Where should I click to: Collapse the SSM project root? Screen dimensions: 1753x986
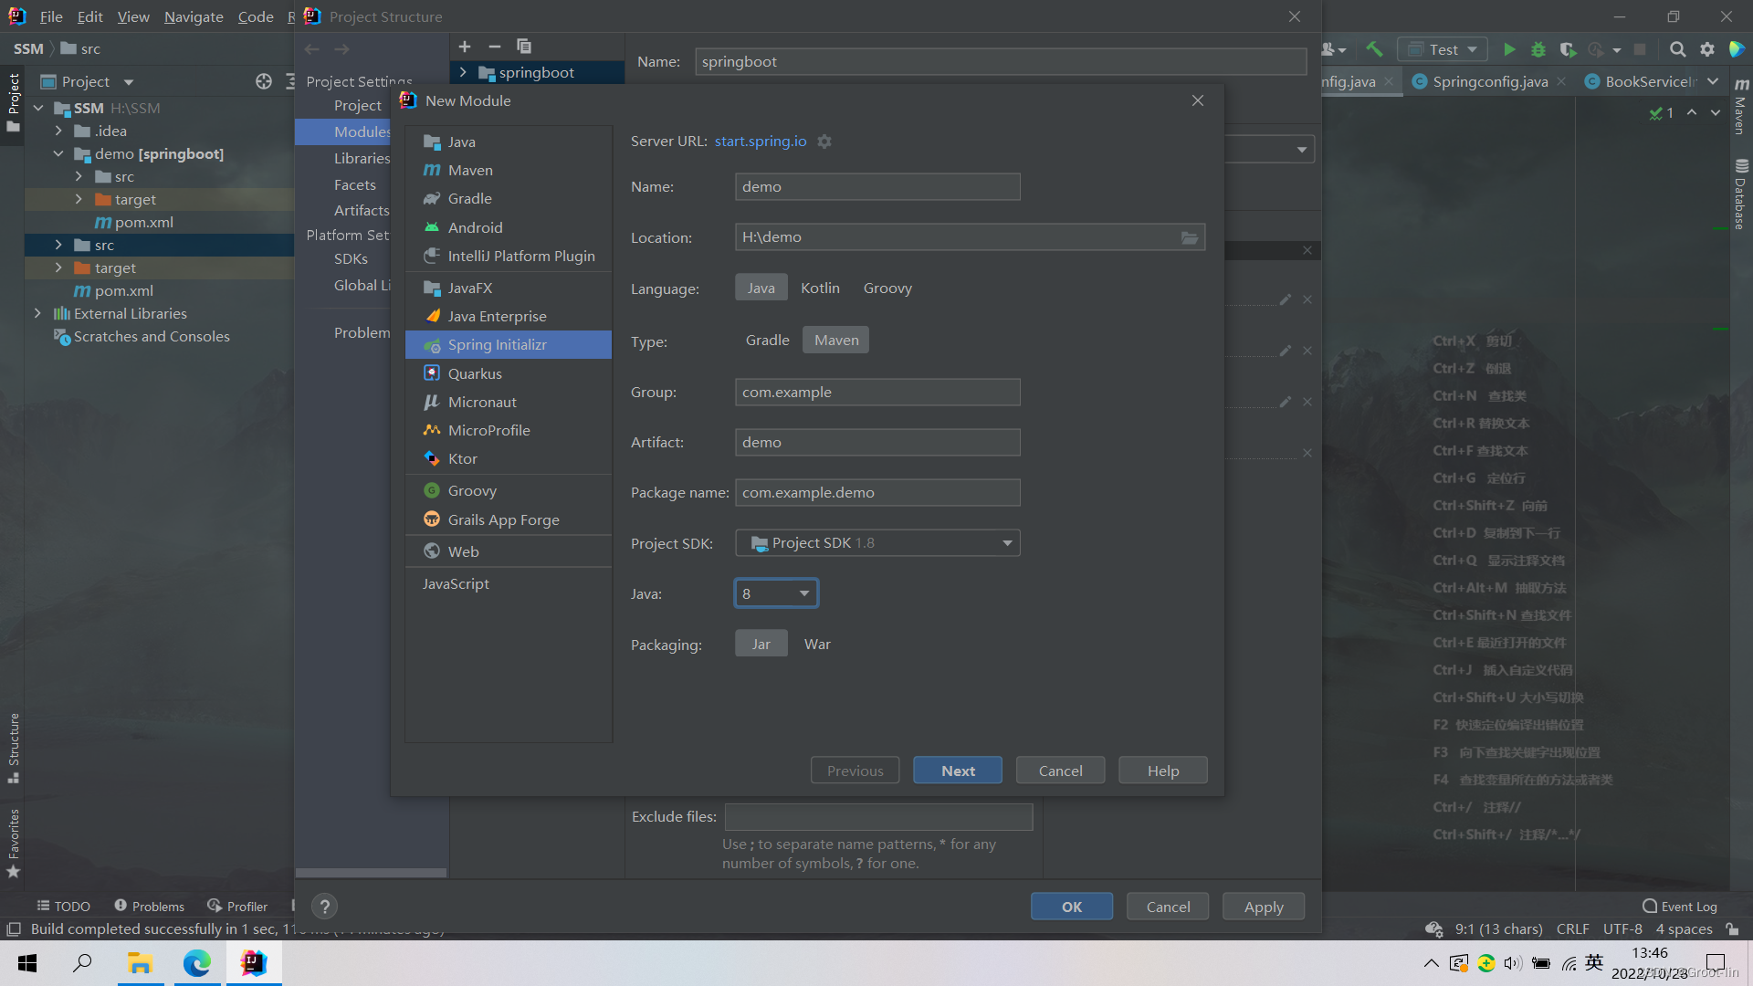pos(38,108)
